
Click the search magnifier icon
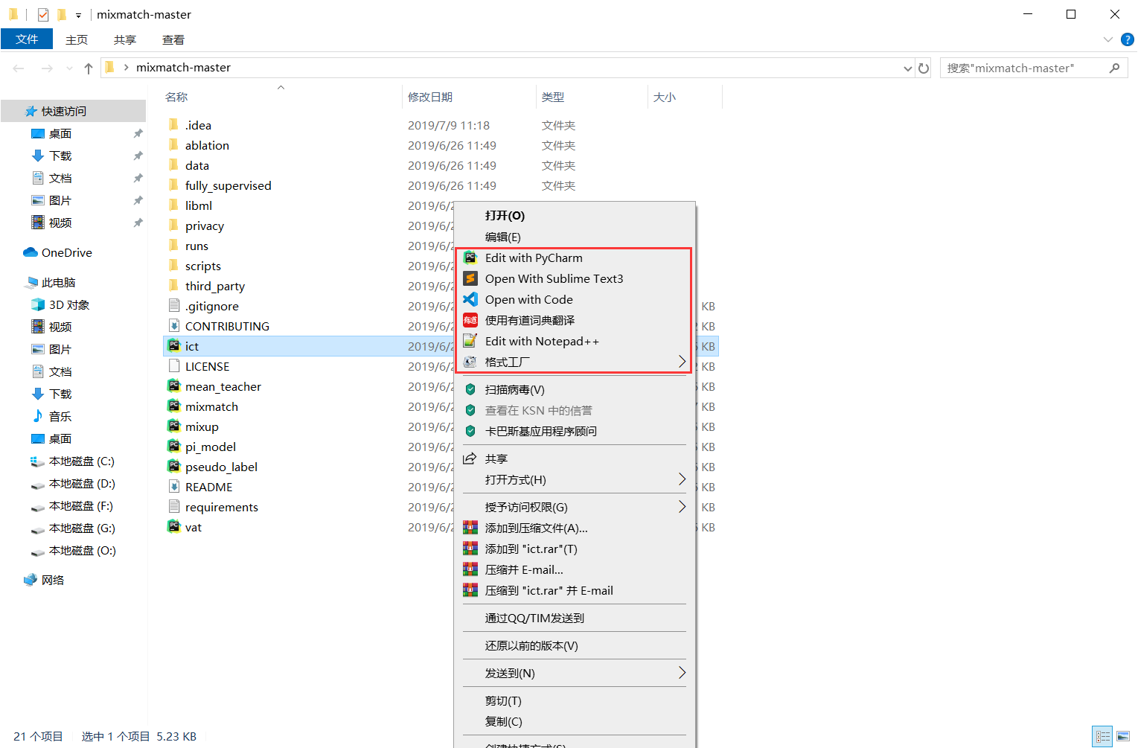[1114, 68]
